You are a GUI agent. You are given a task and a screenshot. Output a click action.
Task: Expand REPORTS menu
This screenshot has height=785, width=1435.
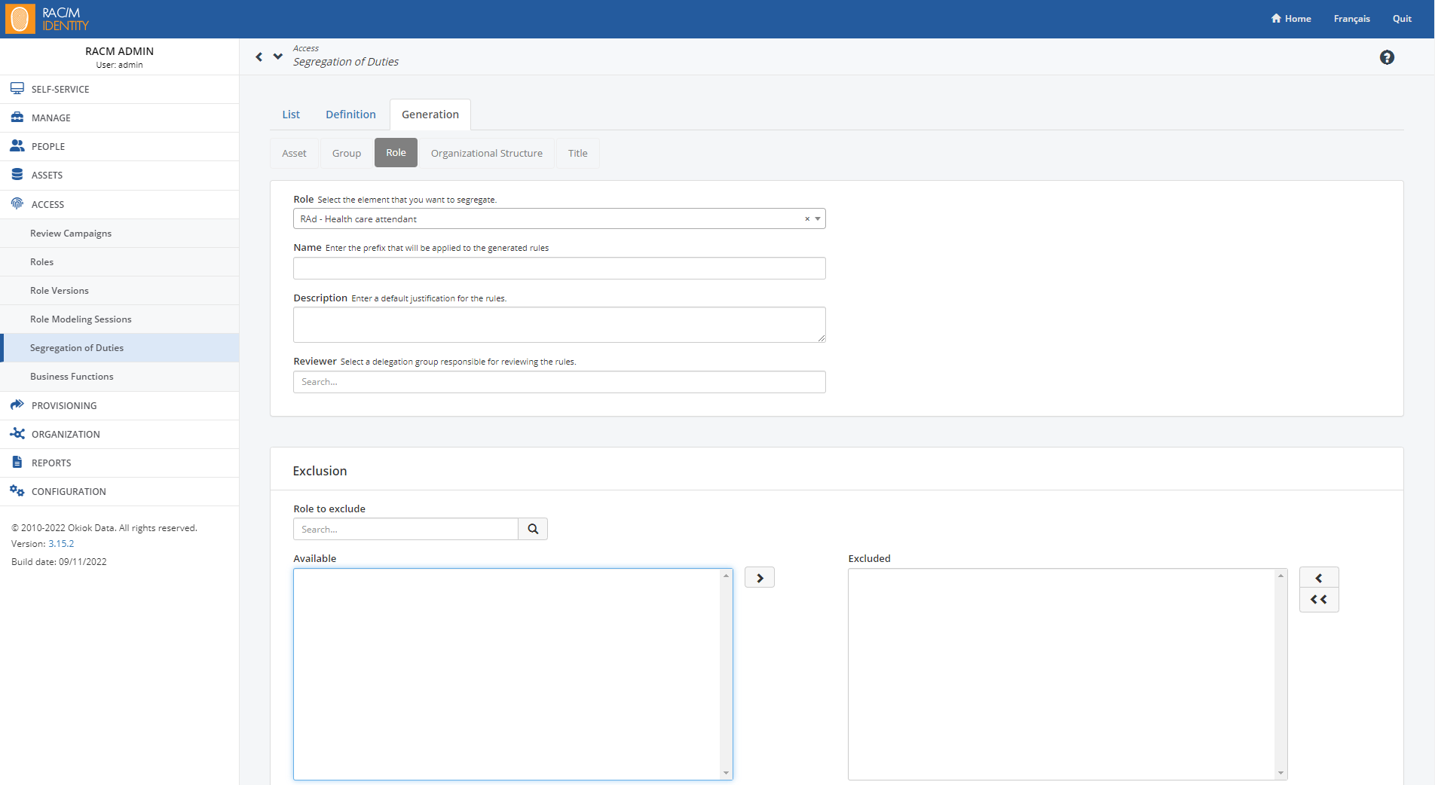pos(120,463)
